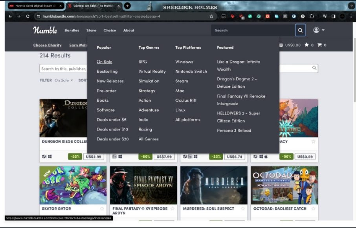Open the Choose Charity link
The height and width of the screenshot is (228, 356).
47,45
